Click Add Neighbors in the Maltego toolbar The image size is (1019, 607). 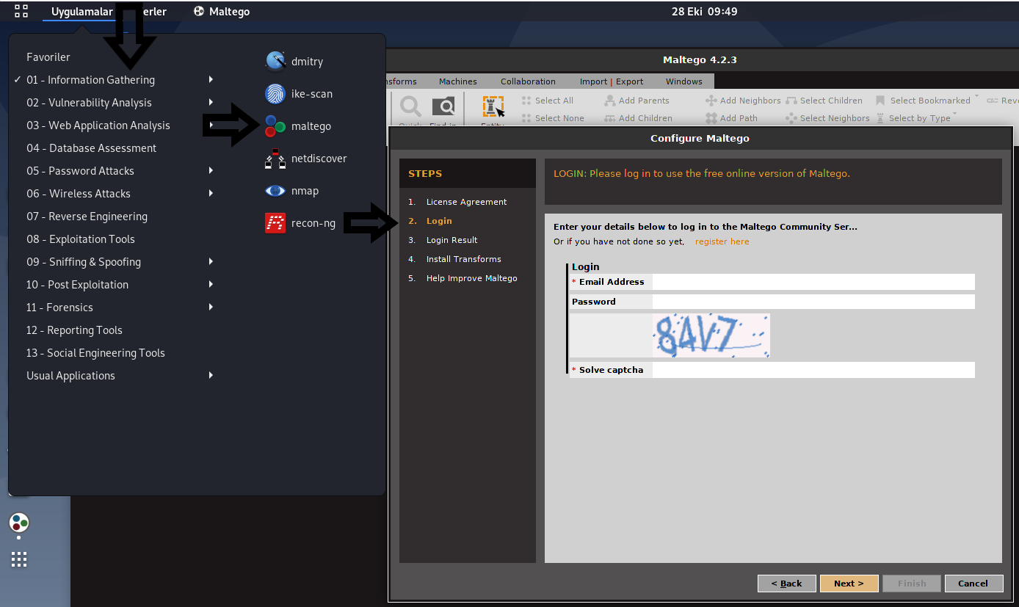click(x=744, y=101)
